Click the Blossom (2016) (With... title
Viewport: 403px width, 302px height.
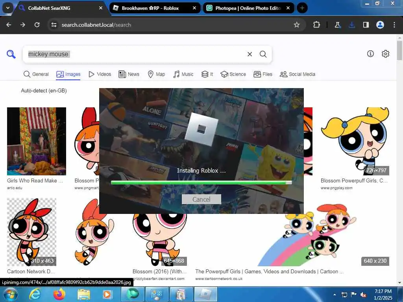[x=160, y=271]
